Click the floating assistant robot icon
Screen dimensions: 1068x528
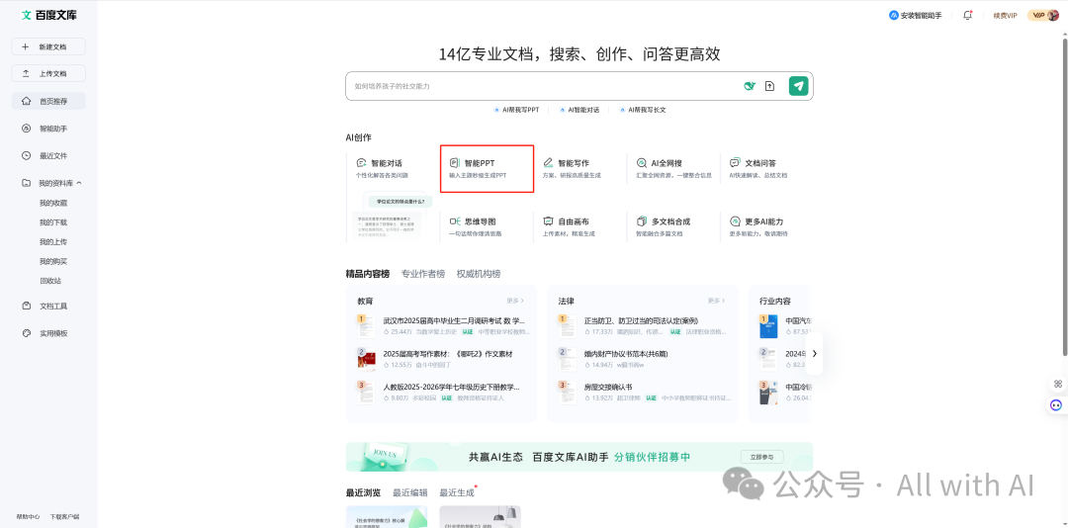pyautogui.click(x=1056, y=404)
